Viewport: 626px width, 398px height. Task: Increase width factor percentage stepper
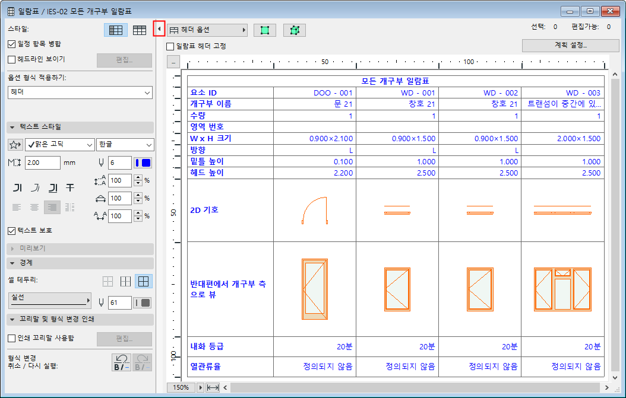point(138,195)
